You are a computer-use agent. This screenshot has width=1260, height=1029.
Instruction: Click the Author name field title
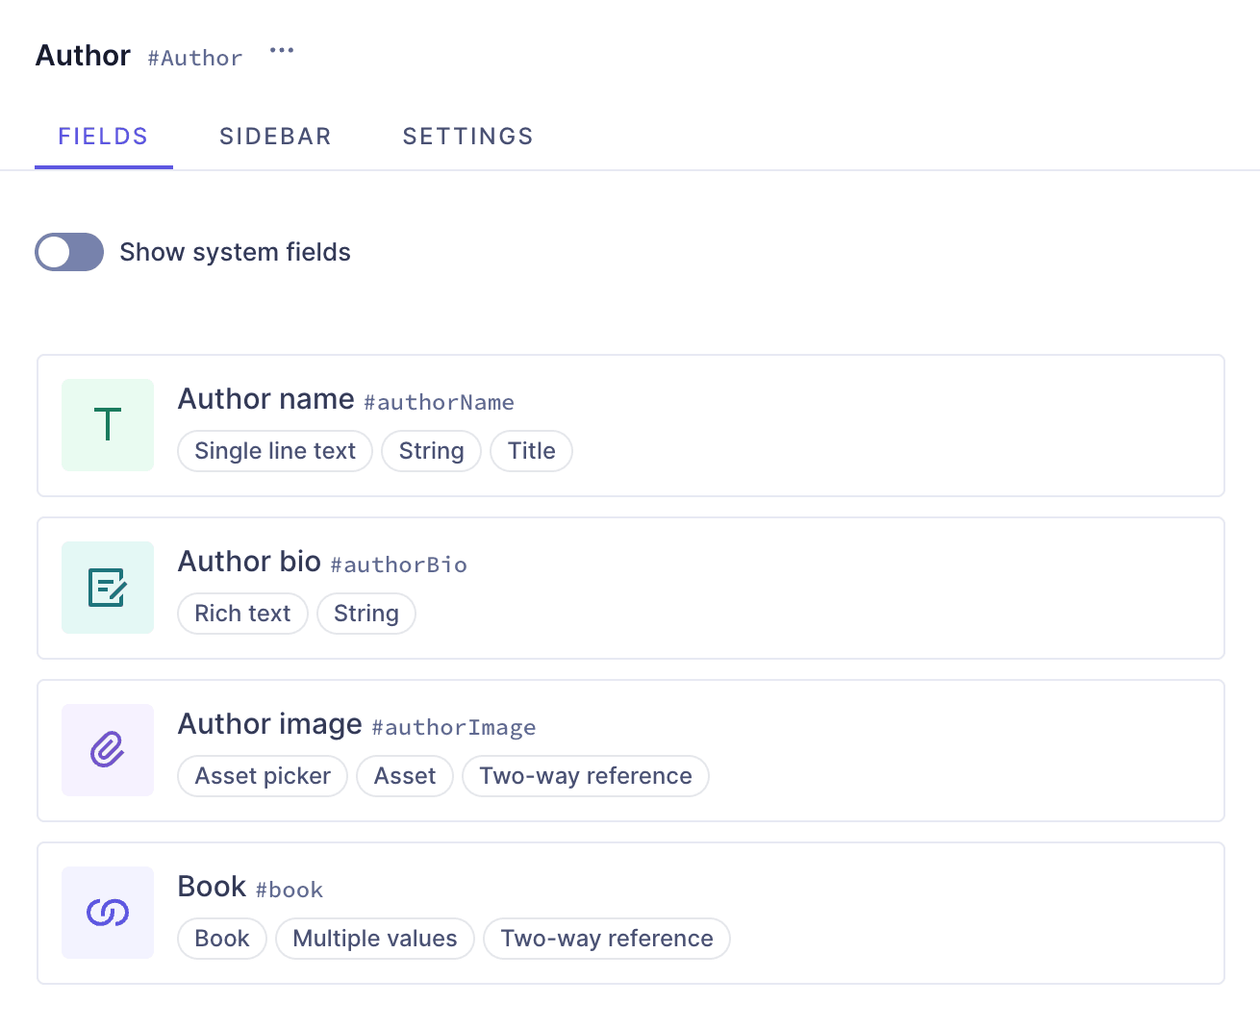[265, 399]
